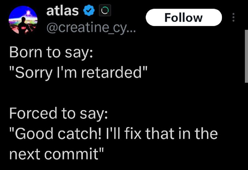Click the gray scrollbar on right edge
248x170 pixels.
pyautogui.click(x=246, y=56)
